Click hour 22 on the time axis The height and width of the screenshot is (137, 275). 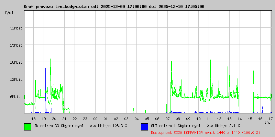75,119
